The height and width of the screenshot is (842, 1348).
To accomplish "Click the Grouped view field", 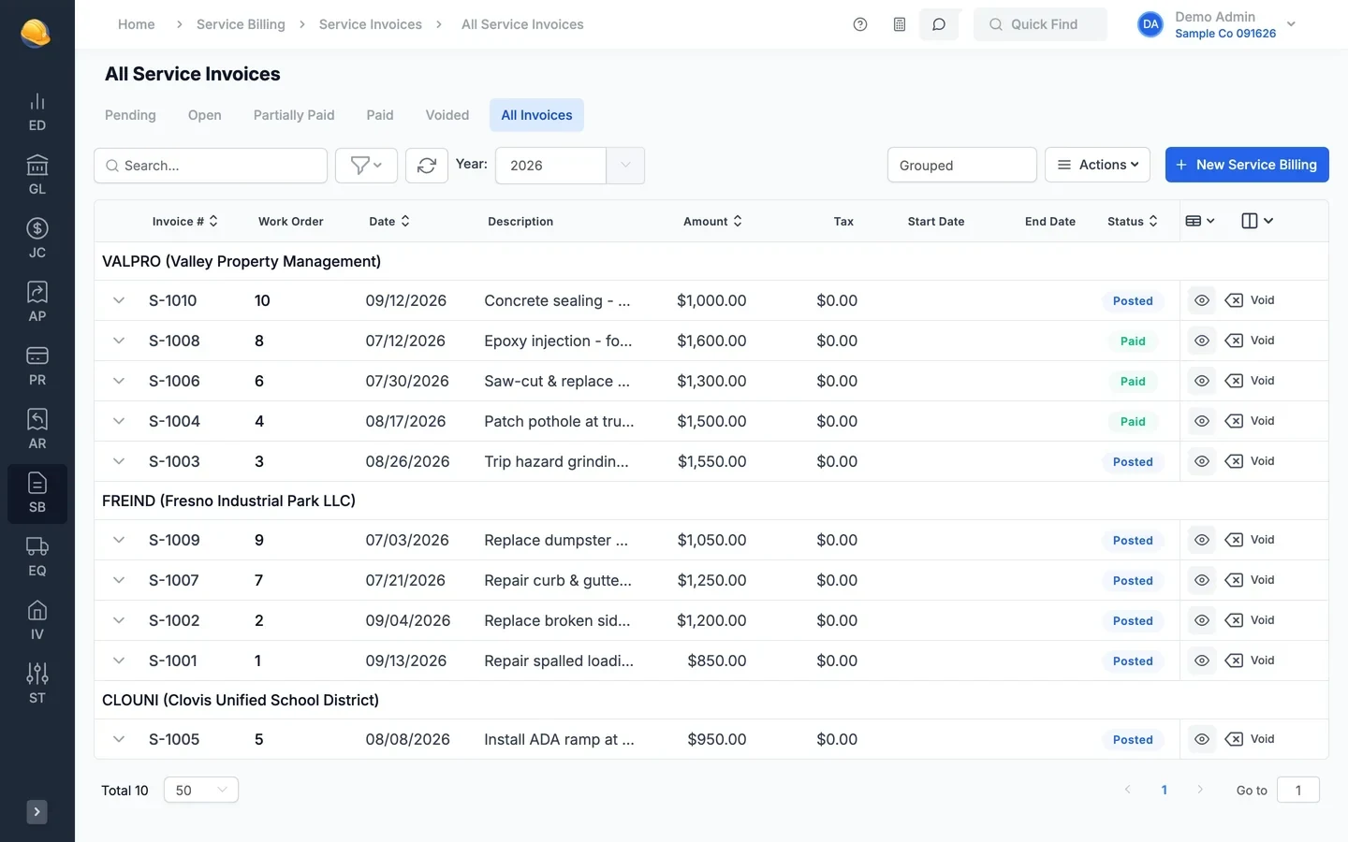I will click(x=961, y=165).
